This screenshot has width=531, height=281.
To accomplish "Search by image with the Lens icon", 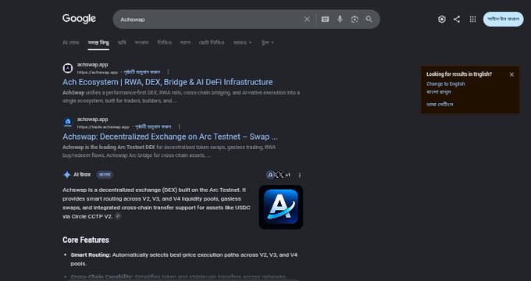I will (355, 20).
